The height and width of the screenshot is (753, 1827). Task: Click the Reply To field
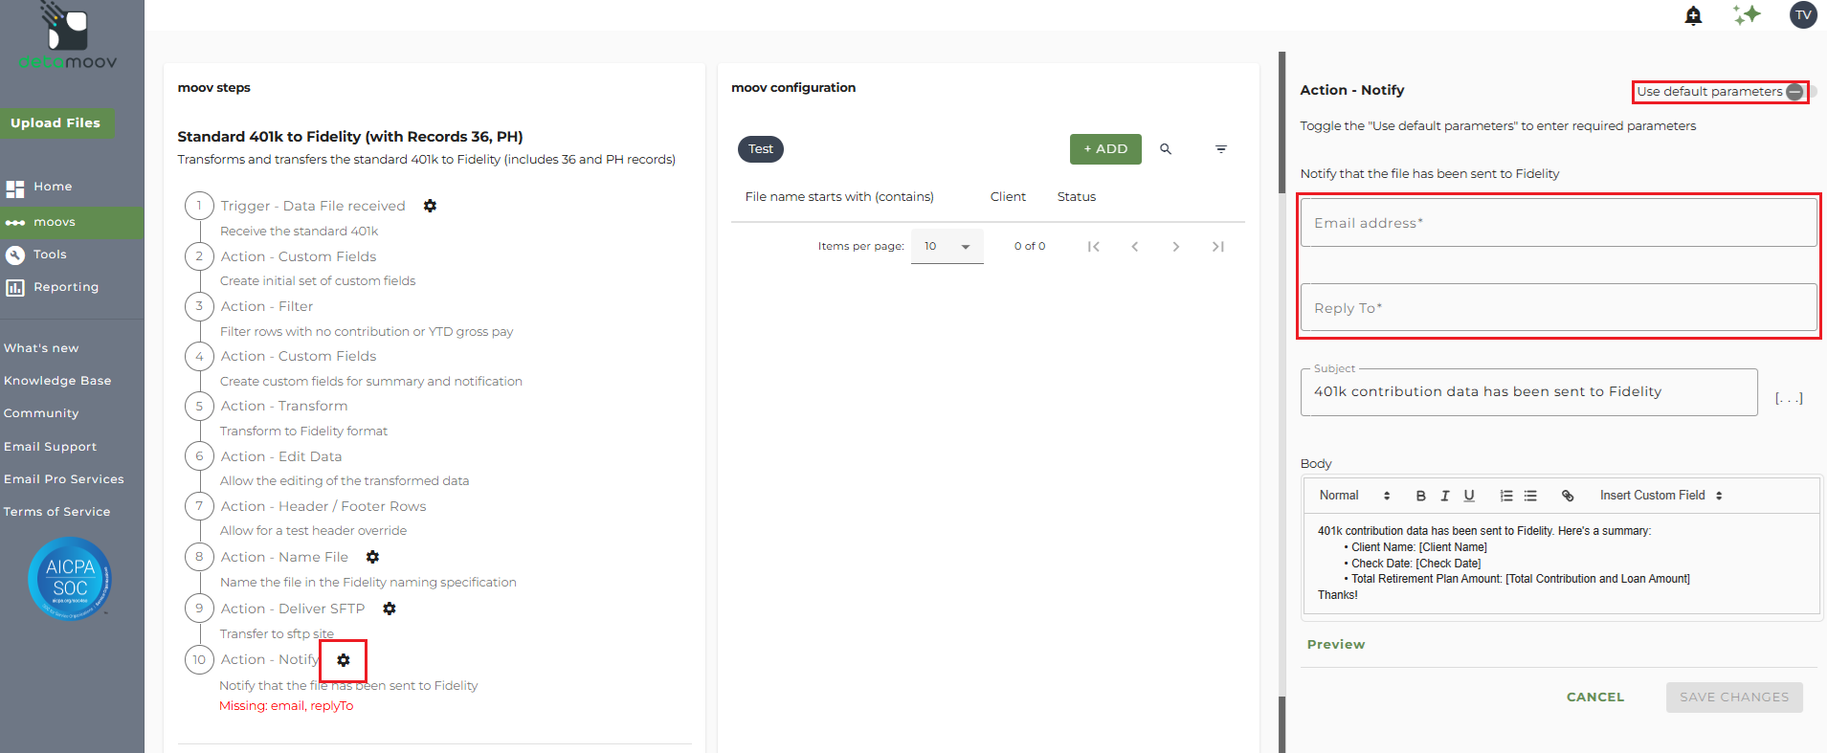tap(1558, 308)
